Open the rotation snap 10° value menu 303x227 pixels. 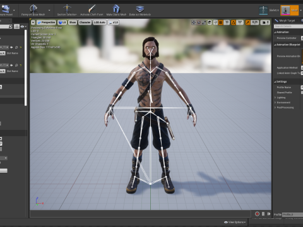point(240,22)
